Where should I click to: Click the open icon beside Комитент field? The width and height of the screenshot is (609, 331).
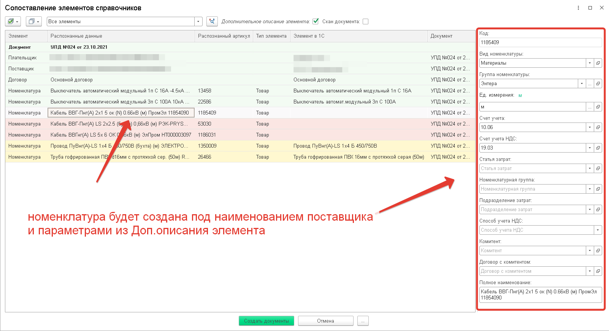coord(598,251)
